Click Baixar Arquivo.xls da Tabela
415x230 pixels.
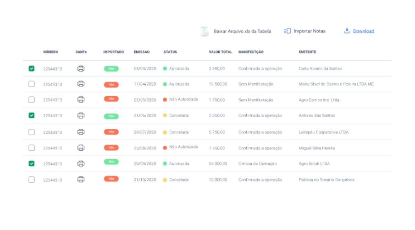click(x=242, y=31)
